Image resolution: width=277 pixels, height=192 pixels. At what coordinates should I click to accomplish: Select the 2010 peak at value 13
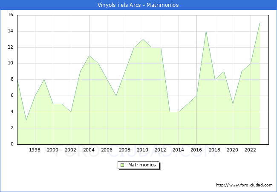[143, 39]
